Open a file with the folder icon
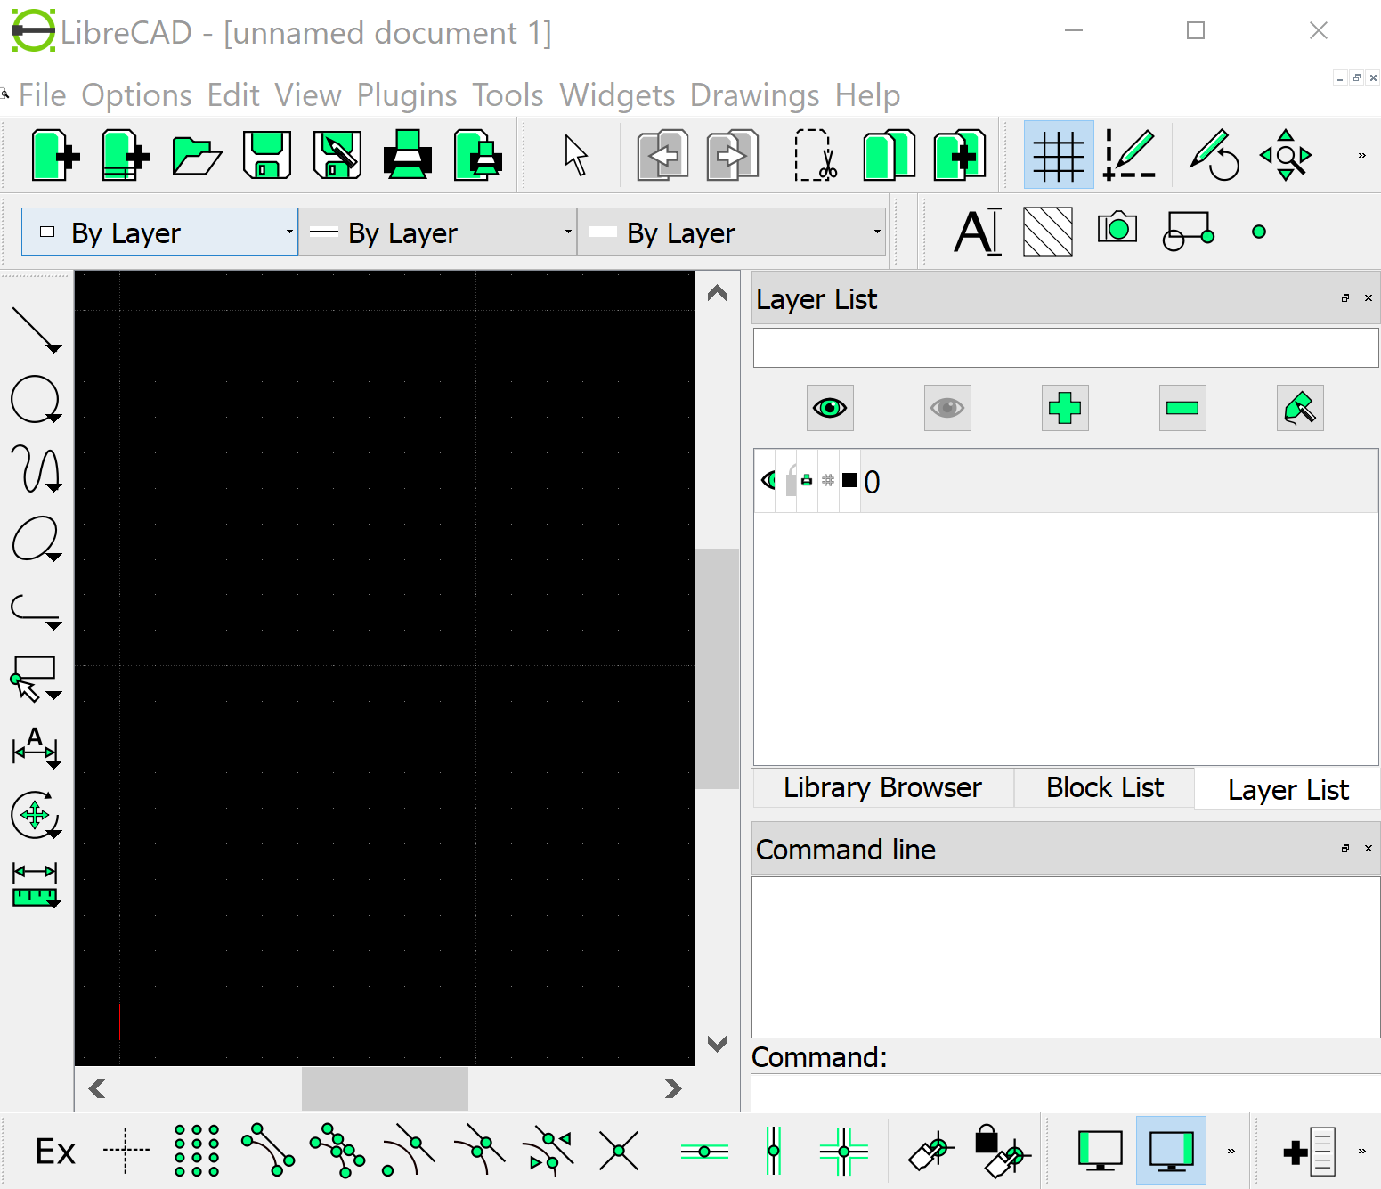 [197, 155]
